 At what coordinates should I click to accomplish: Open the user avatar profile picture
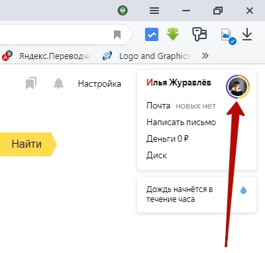pyautogui.click(x=238, y=87)
